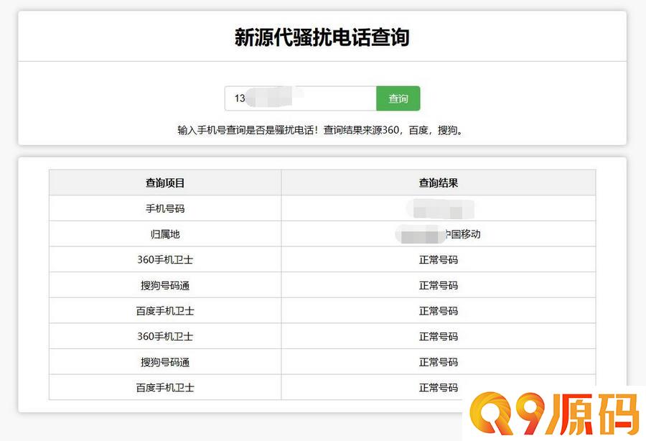Click the blurred phone number result cell

(439, 208)
